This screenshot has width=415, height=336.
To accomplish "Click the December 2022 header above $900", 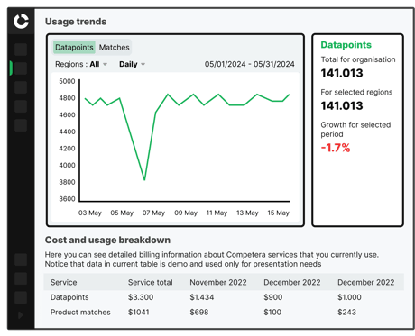I will pos(292,282).
